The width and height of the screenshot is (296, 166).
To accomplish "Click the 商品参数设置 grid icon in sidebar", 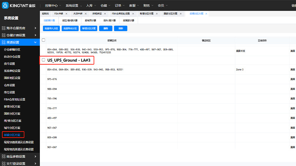I will [3, 157].
